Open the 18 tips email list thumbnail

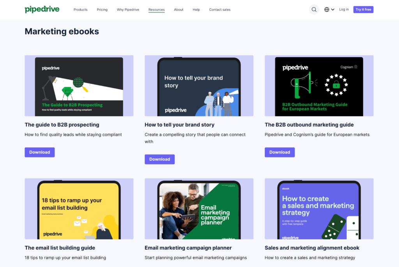[x=79, y=209]
